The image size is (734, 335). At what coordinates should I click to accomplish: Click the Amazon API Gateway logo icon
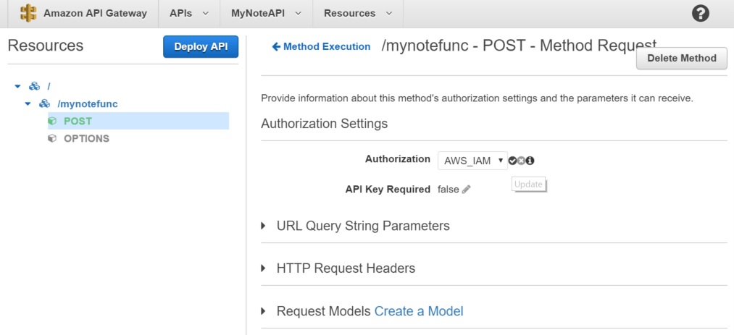pos(28,13)
